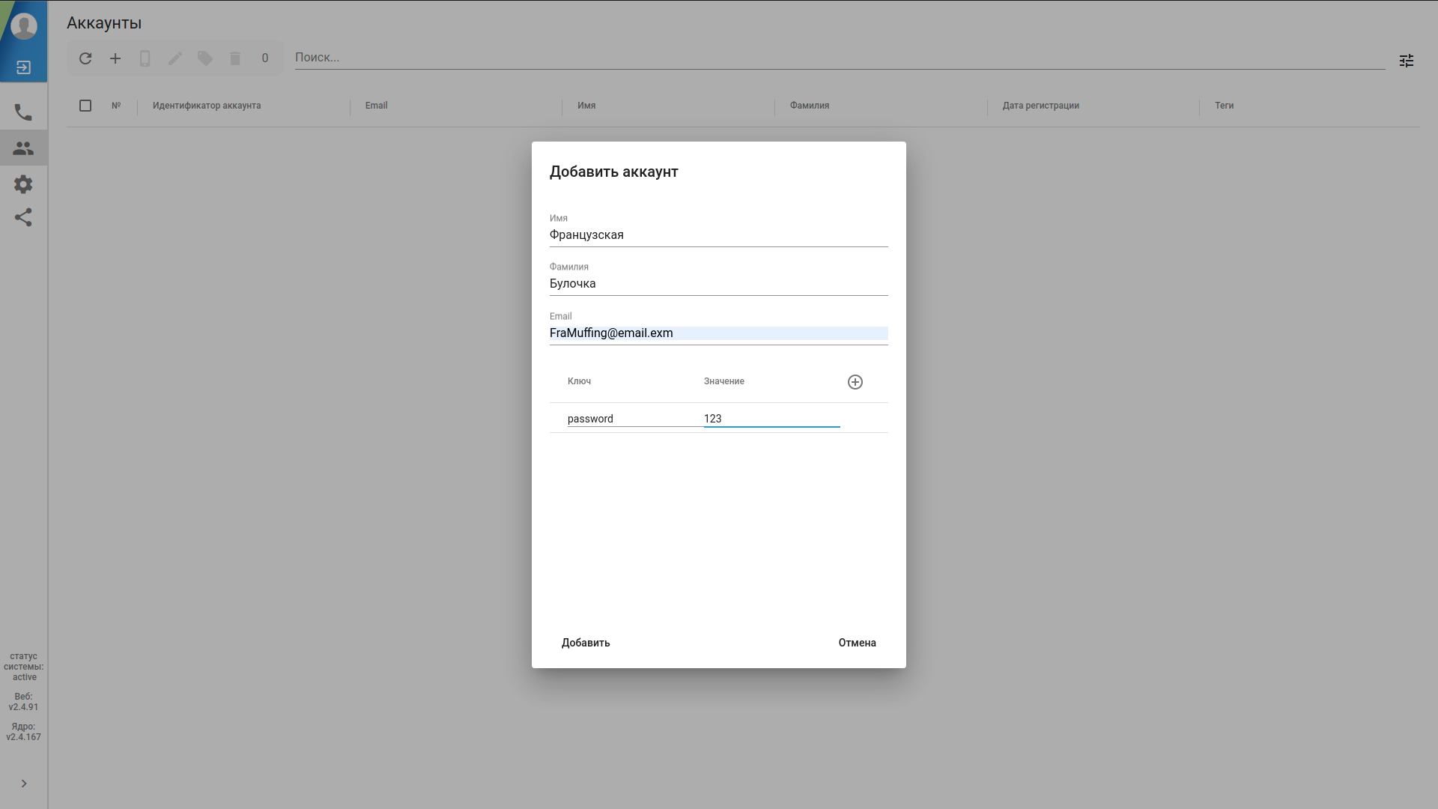Click the pencil edit icon
This screenshot has width=1438, height=809.
pos(175,58)
